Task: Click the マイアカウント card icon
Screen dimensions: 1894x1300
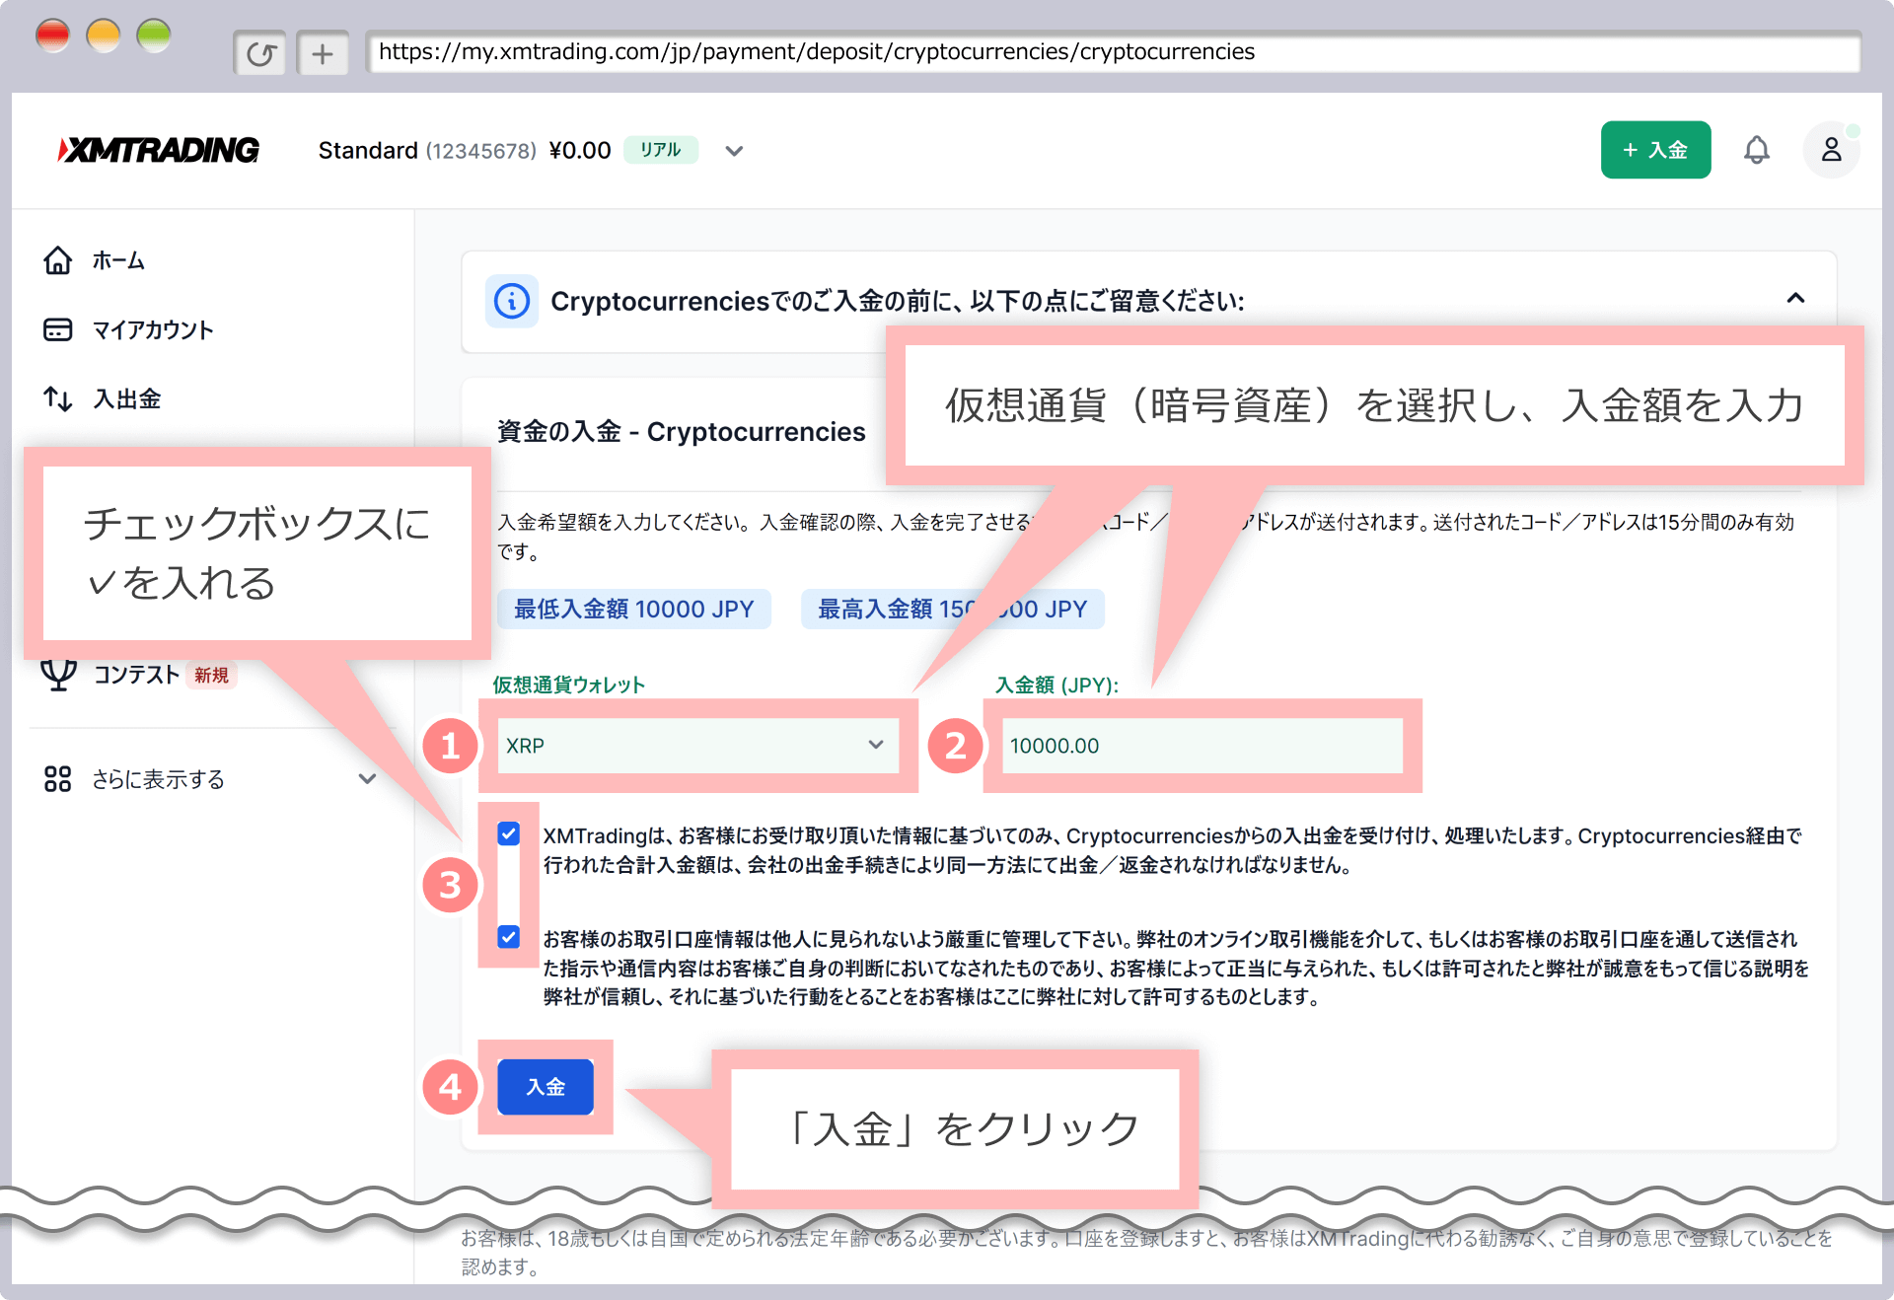Action: coord(58,329)
